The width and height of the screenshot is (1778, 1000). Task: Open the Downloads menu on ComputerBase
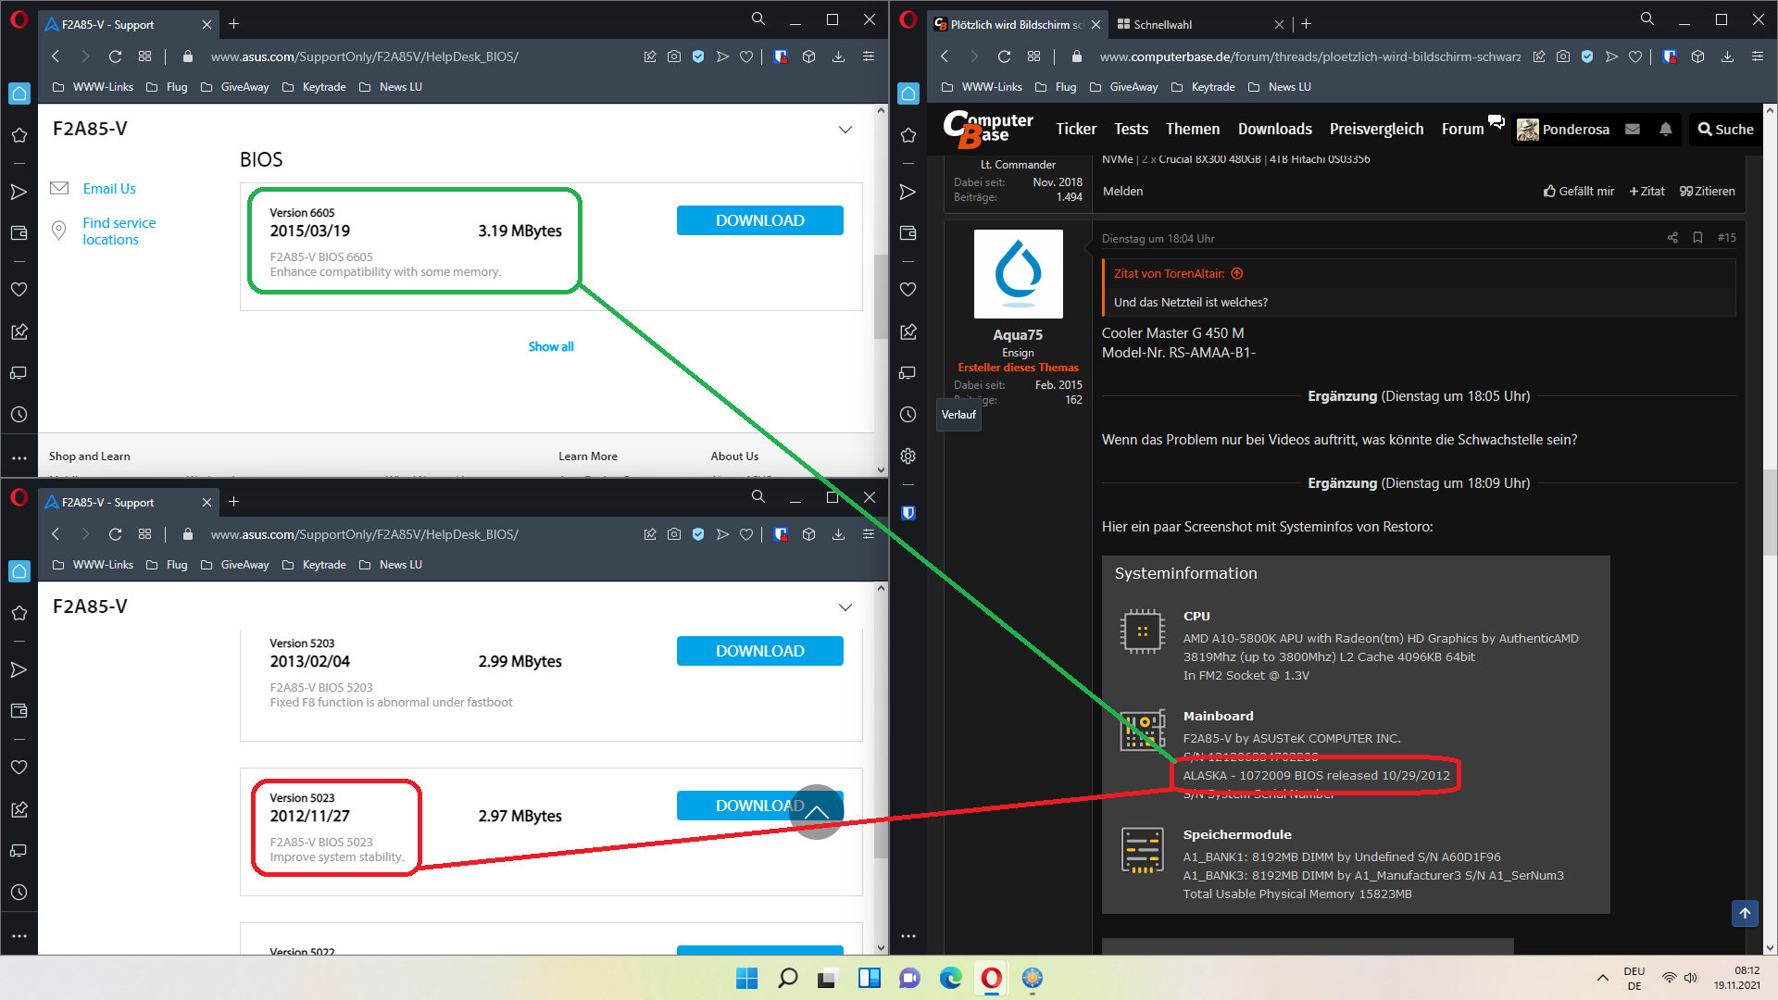coord(1274,130)
